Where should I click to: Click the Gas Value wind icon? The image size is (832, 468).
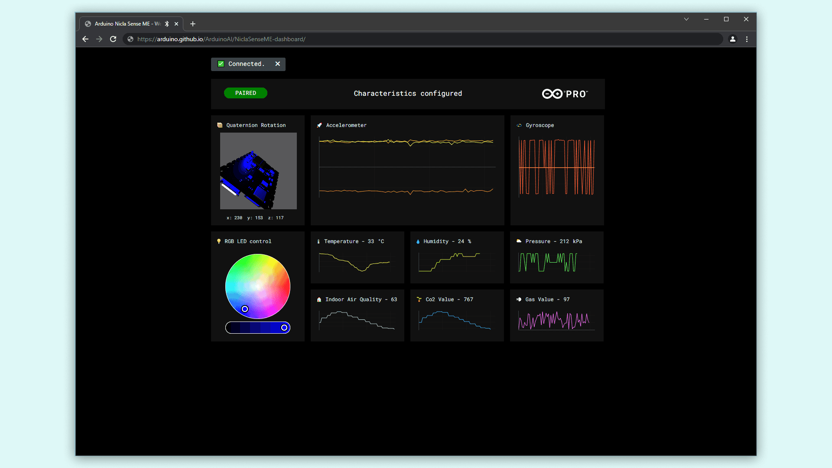click(519, 299)
